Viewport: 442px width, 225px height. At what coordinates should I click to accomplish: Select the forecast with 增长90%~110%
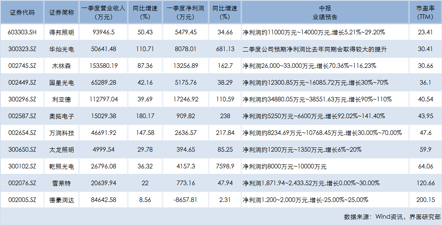coord(317,99)
